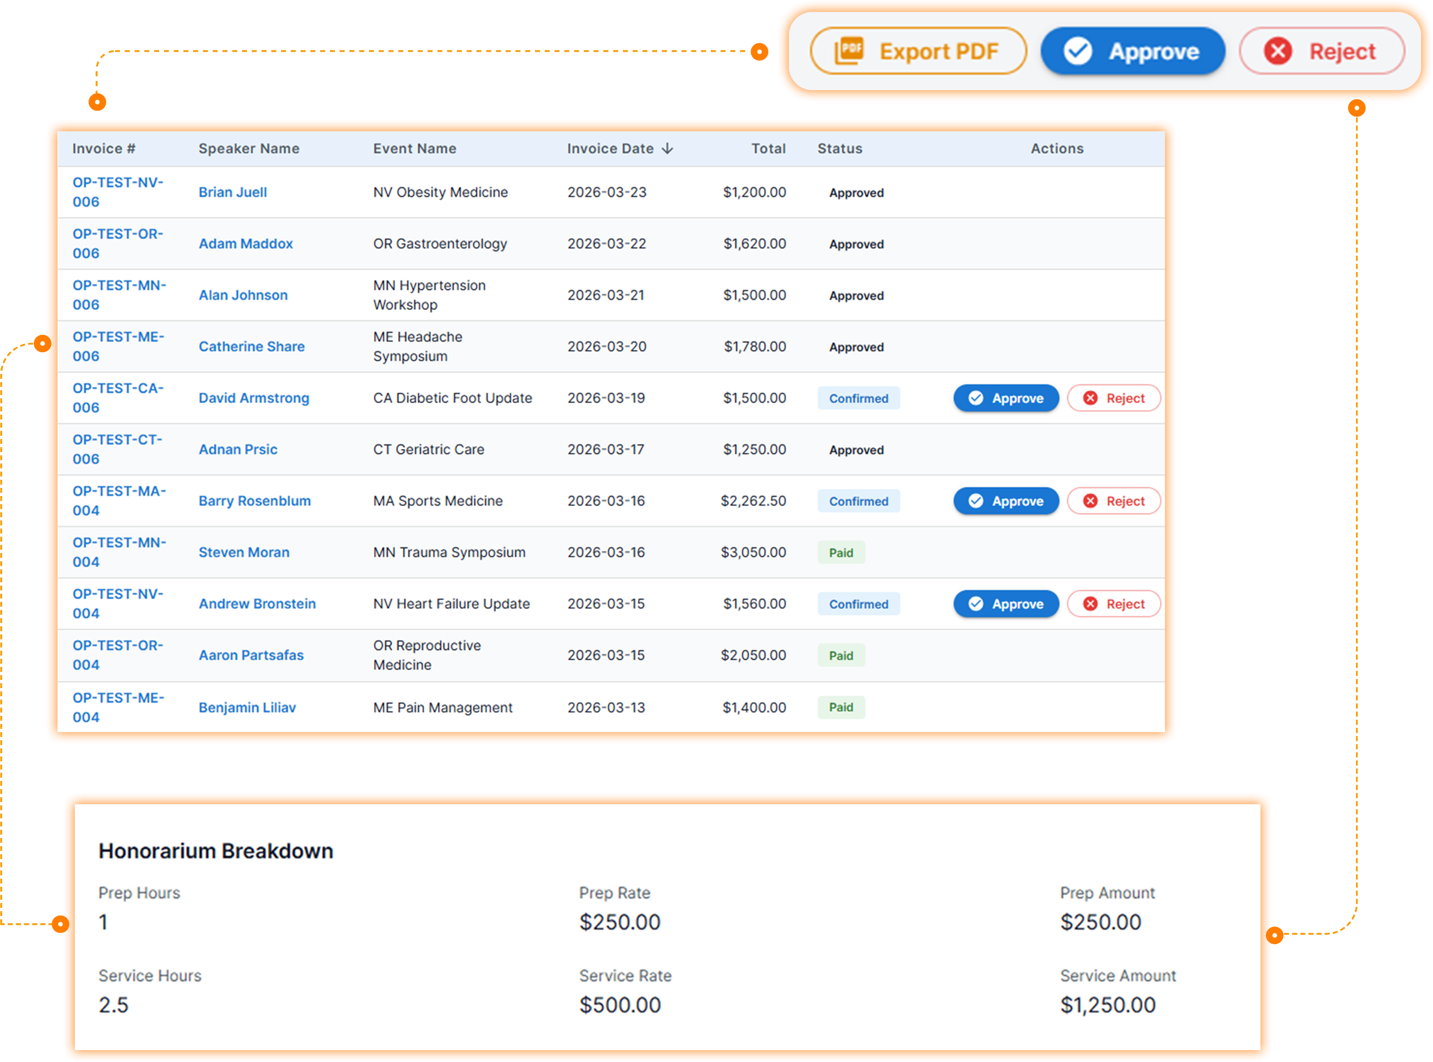Approve David Armstrong's invoice

coord(1005,398)
